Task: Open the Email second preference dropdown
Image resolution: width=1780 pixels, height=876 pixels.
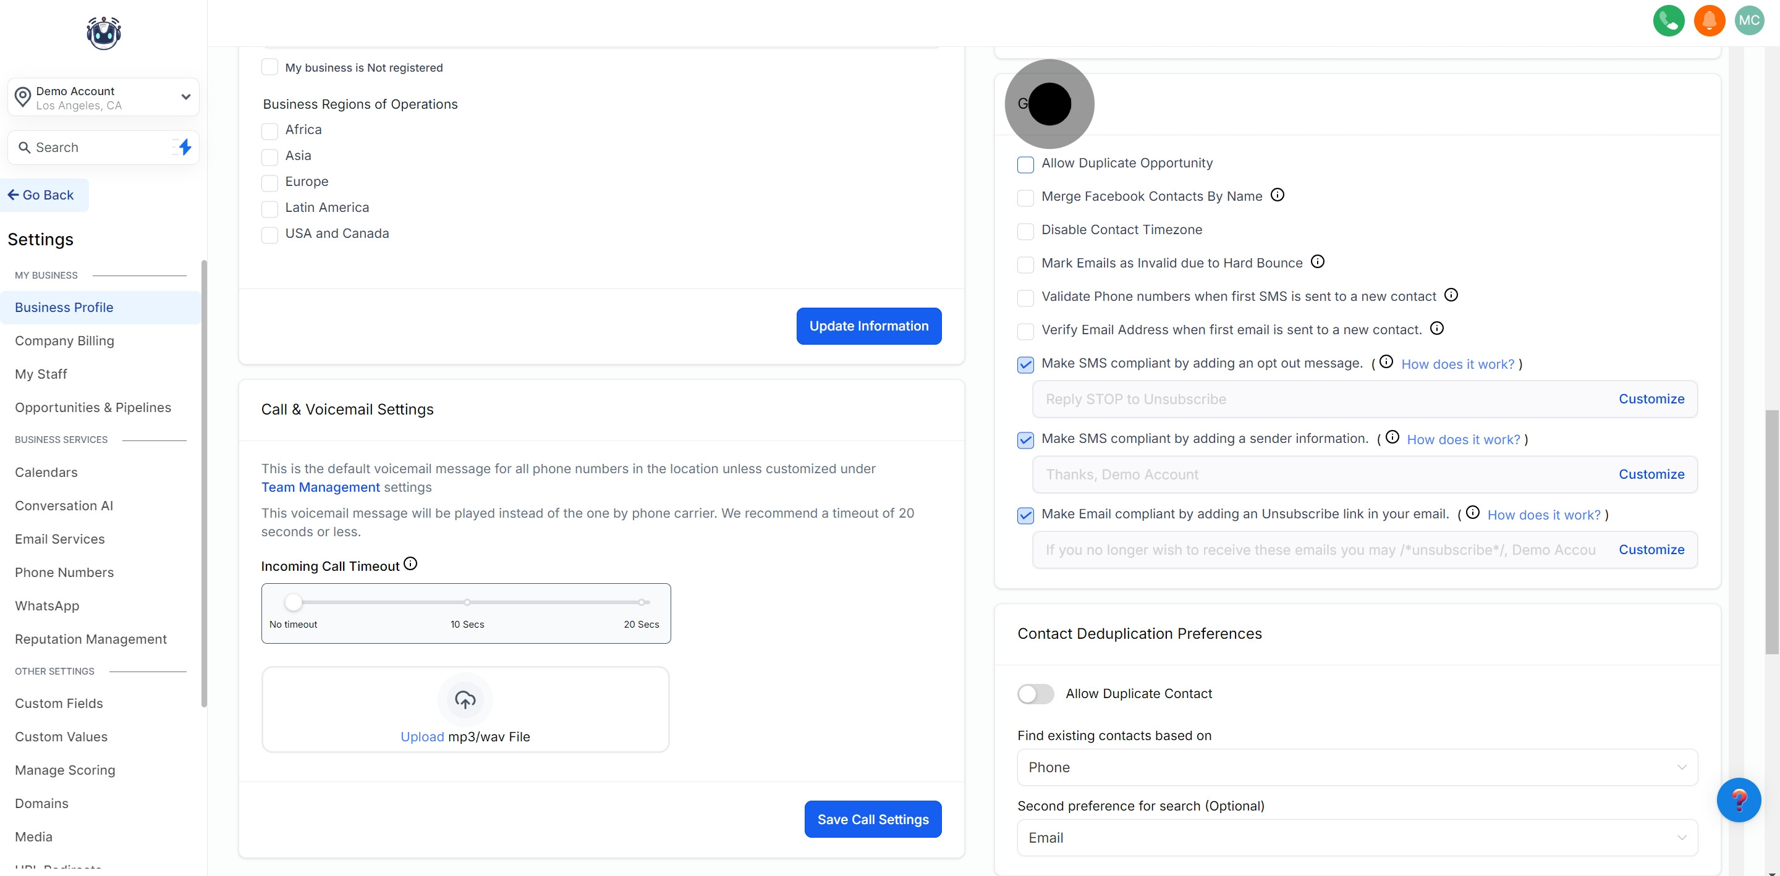Action: (1357, 837)
